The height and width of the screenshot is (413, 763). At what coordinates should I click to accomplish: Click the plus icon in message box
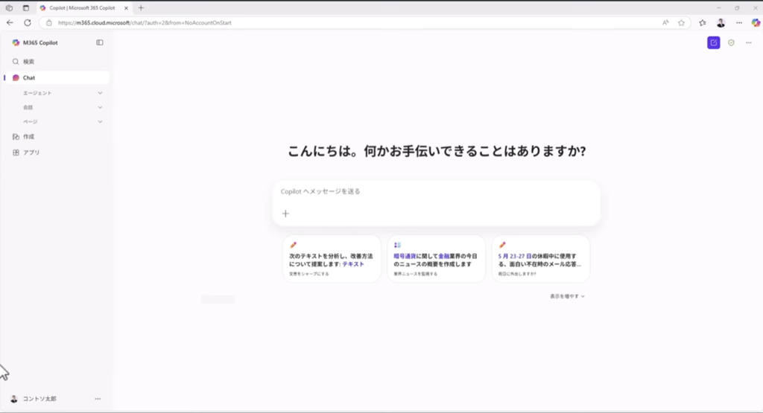[285, 214]
